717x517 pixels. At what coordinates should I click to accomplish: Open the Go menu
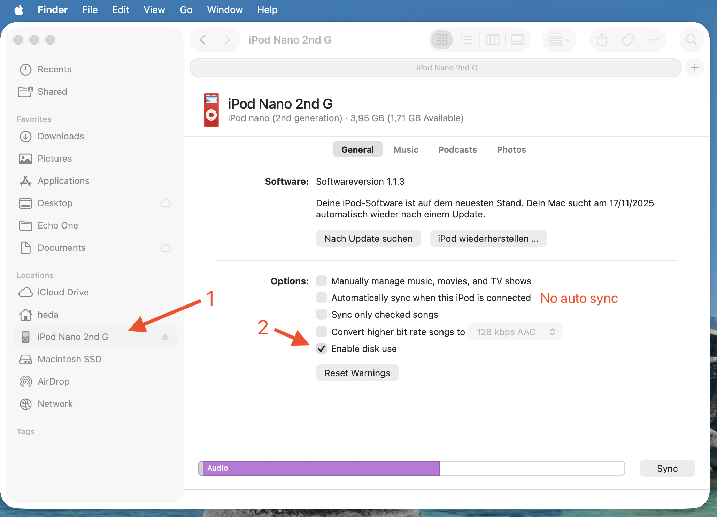[x=186, y=10]
